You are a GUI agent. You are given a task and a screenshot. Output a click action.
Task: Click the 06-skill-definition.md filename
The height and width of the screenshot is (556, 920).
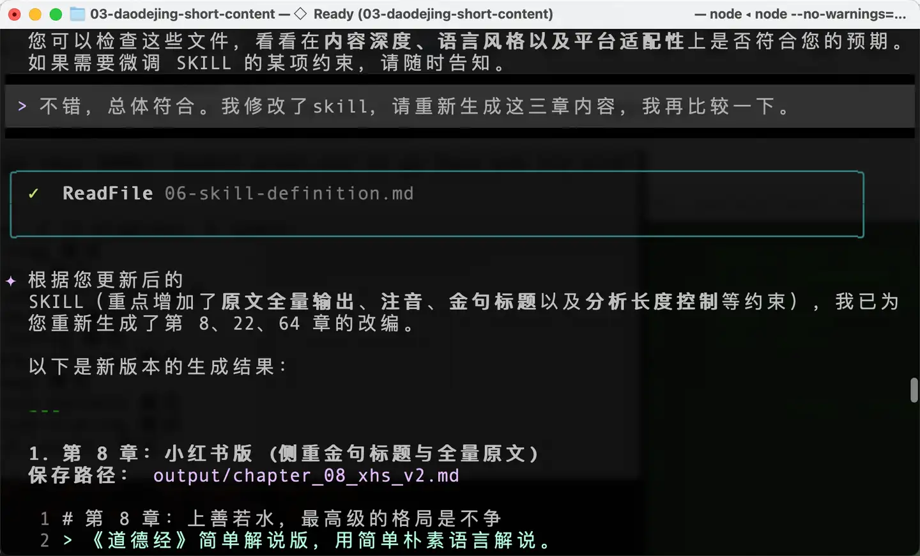289,194
